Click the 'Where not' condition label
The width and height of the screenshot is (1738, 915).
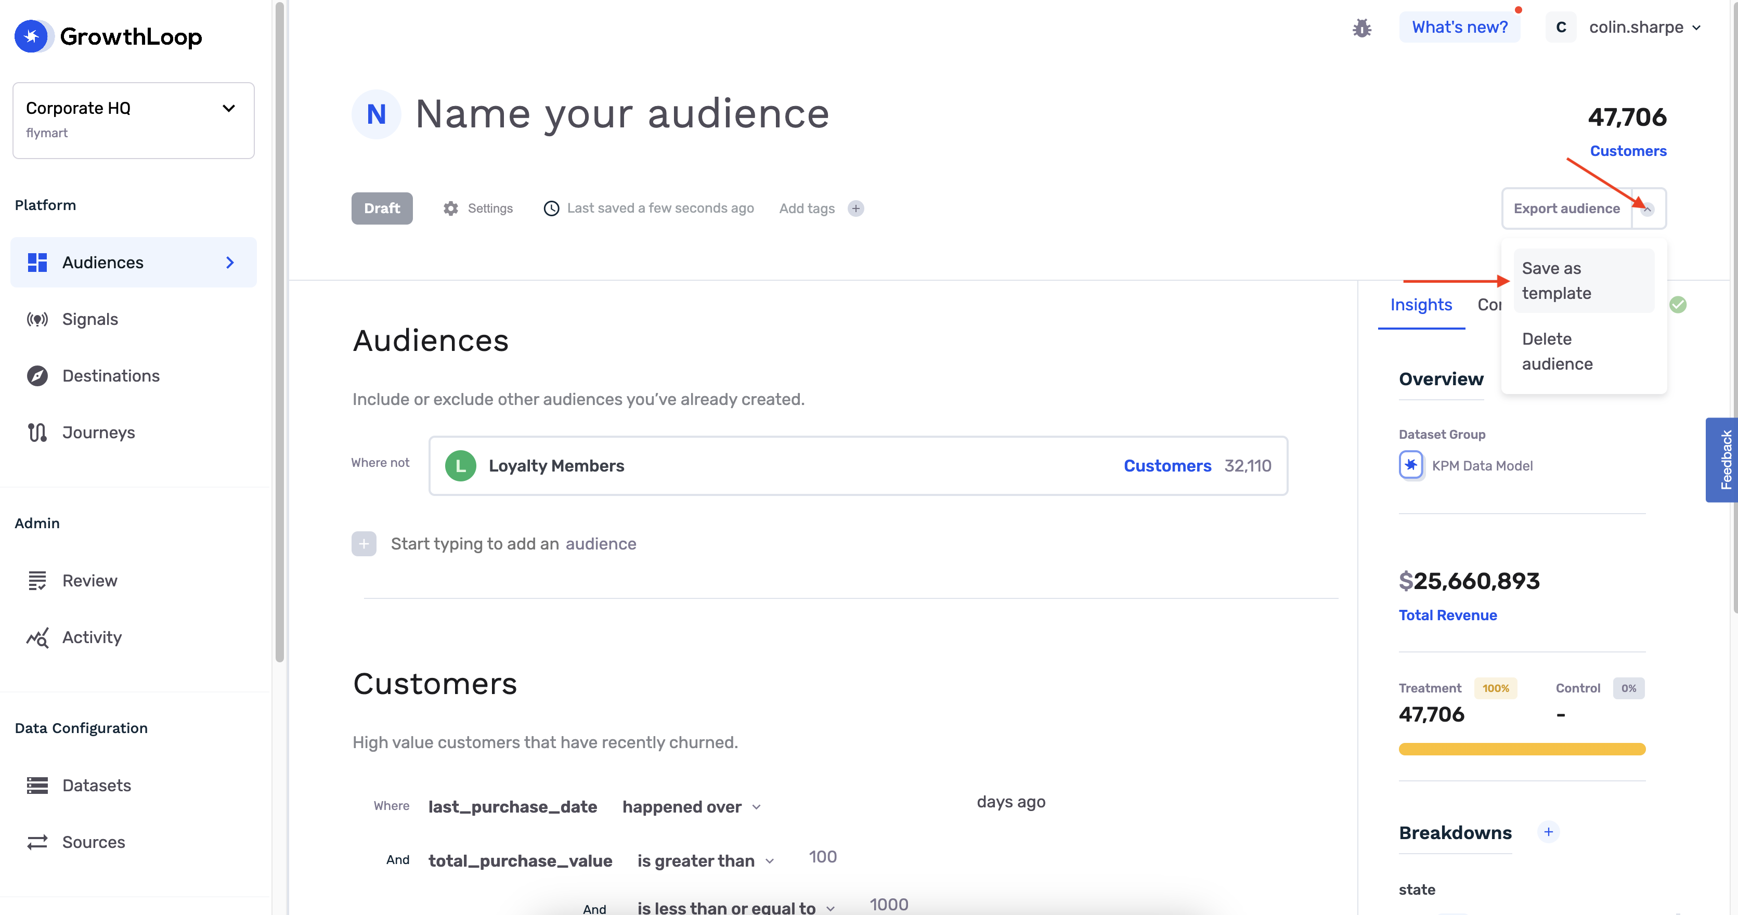380,463
